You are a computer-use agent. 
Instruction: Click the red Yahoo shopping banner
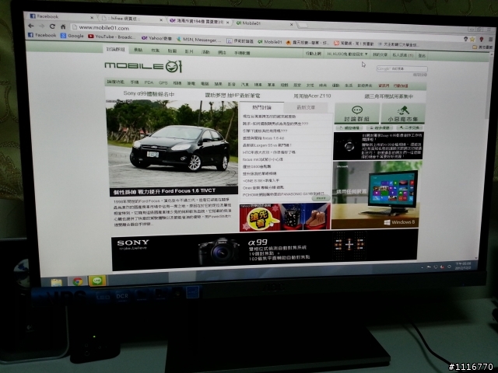[x=285, y=217]
